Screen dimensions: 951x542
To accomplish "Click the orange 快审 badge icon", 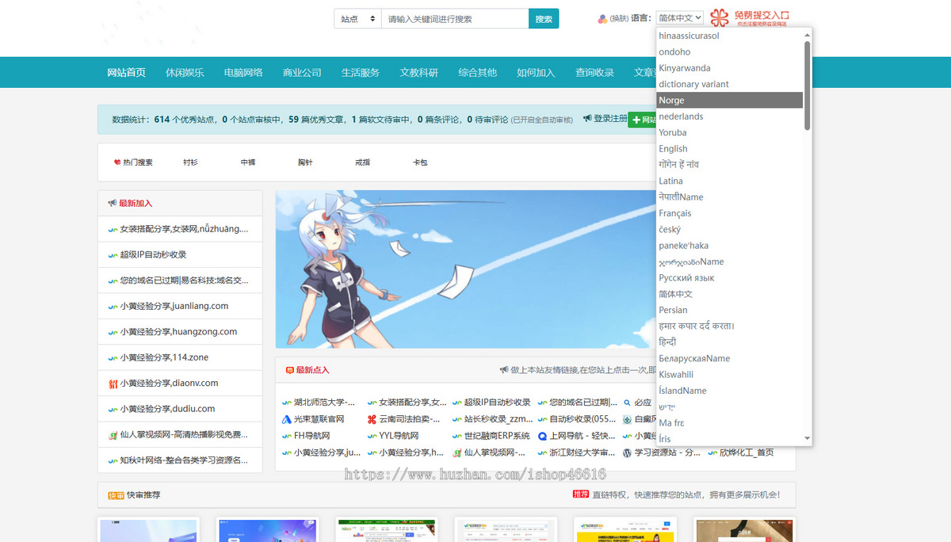I will [116, 495].
